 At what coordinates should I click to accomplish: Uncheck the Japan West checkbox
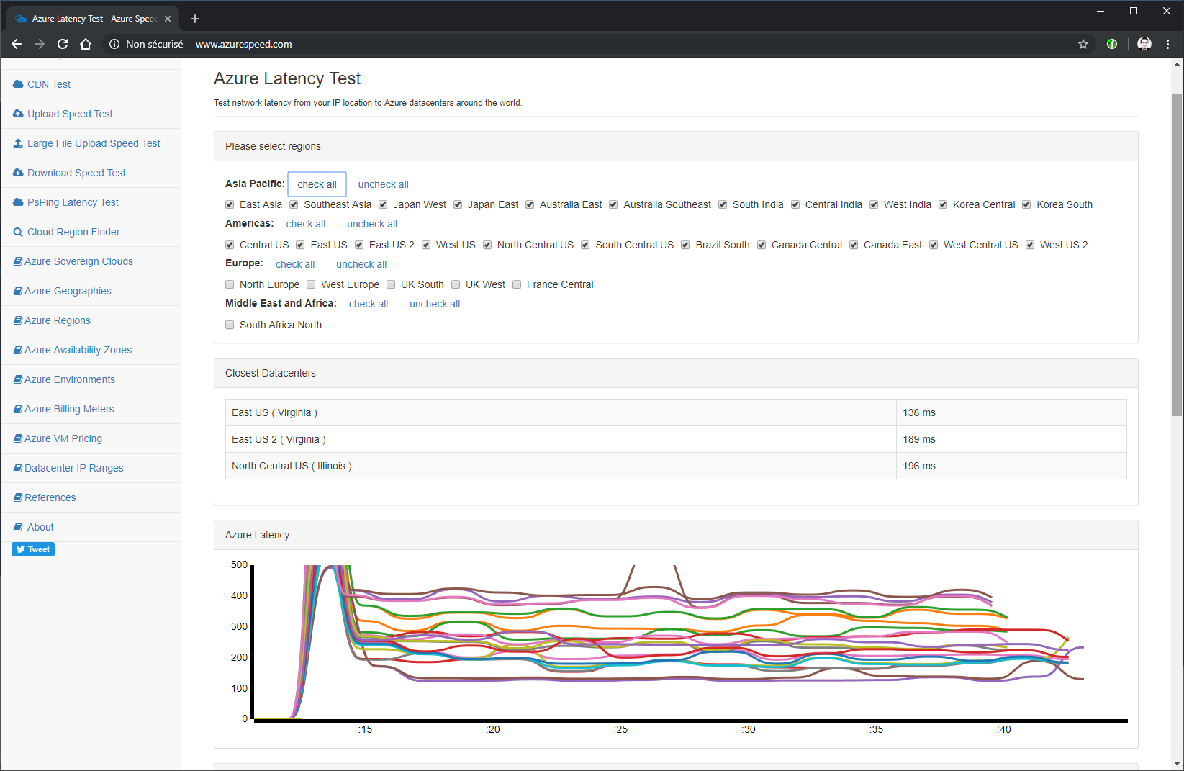[383, 204]
